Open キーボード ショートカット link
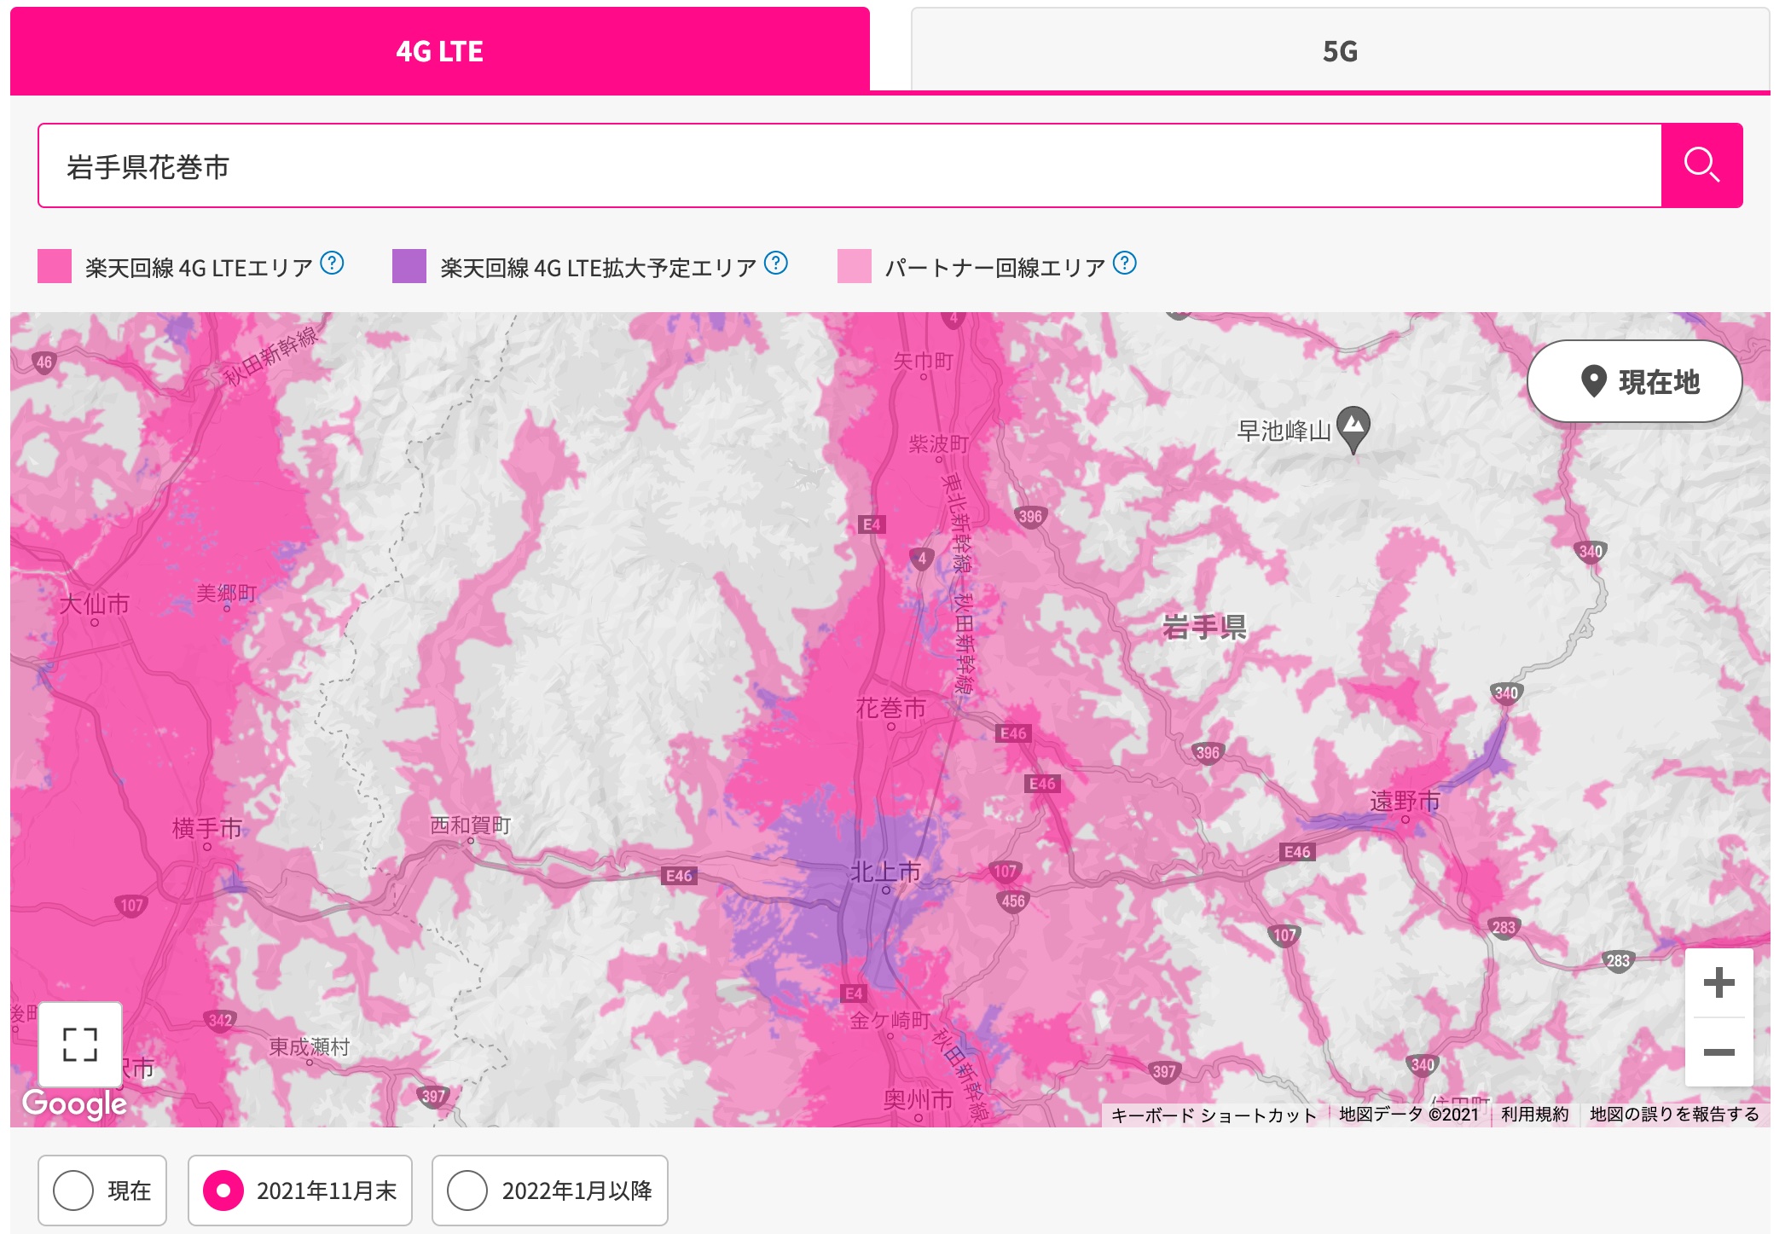This screenshot has height=1234, width=1791. [1214, 1115]
